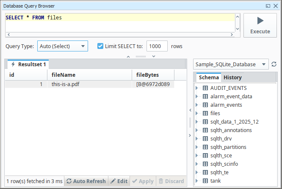This screenshot has height=189, width=282.
Task: Open the Query Type dropdown
Action: [x=63, y=46]
